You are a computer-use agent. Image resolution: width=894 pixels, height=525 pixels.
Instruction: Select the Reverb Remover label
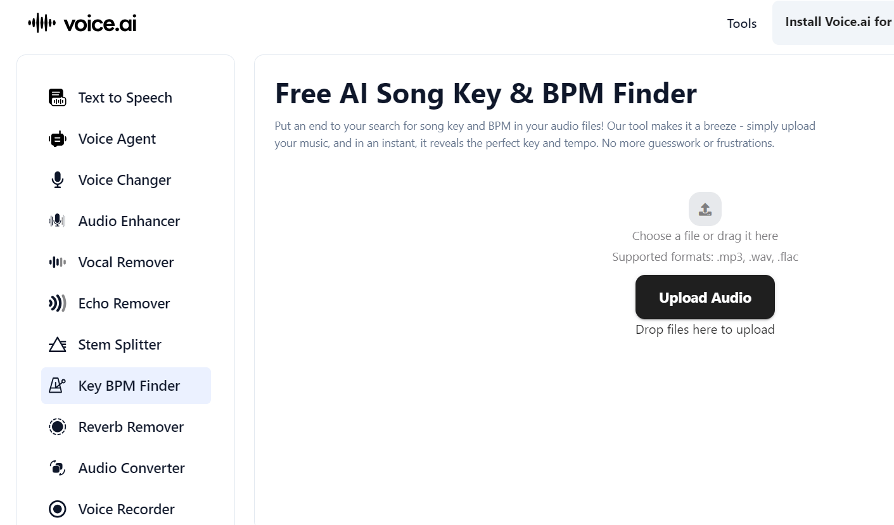pos(131,427)
